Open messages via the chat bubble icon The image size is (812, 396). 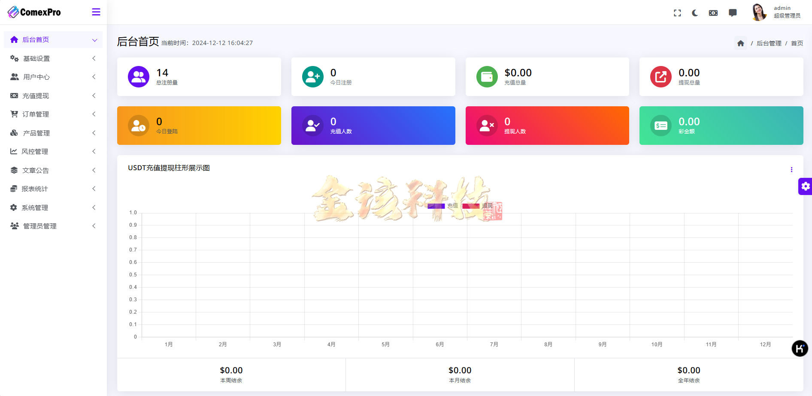click(732, 13)
